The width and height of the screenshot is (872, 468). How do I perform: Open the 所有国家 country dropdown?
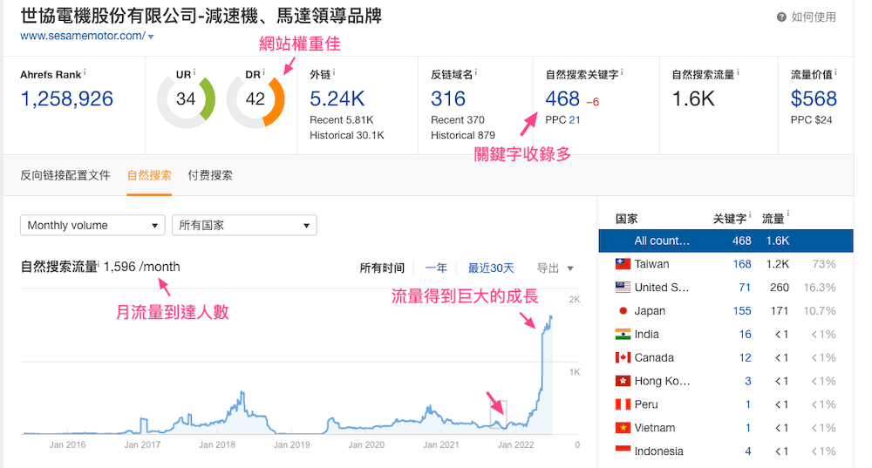coord(244,225)
